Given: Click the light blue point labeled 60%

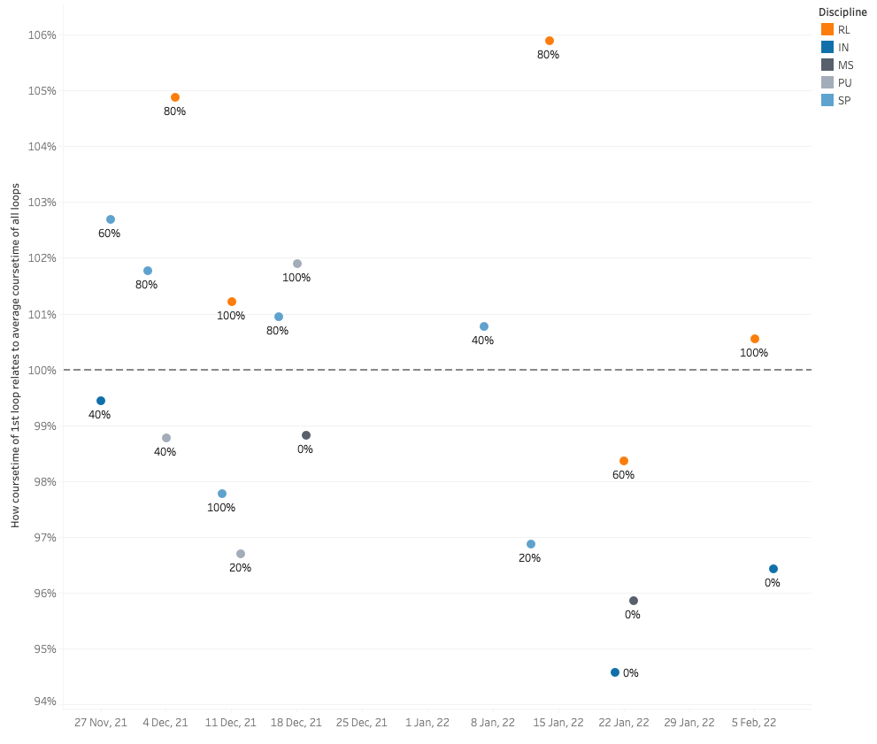Looking at the screenshot, I should (111, 219).
